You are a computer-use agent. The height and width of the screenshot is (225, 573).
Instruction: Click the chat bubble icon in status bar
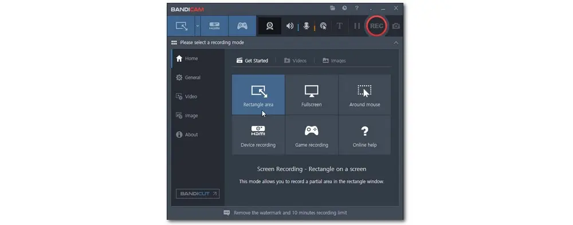click(x=227, y=212)
